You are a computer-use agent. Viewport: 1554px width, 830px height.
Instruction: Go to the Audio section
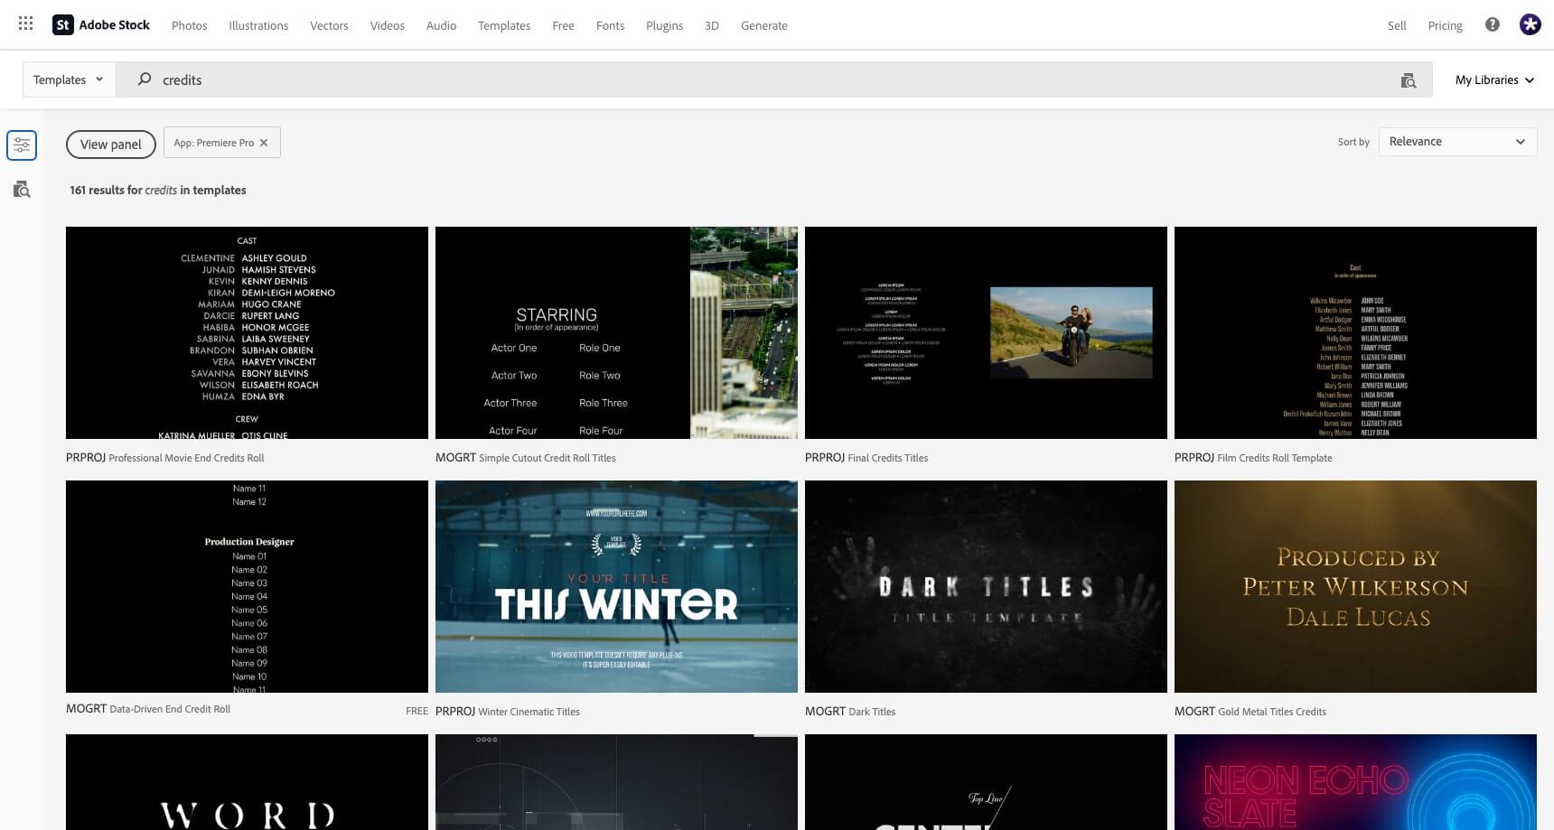click(441, 25)
